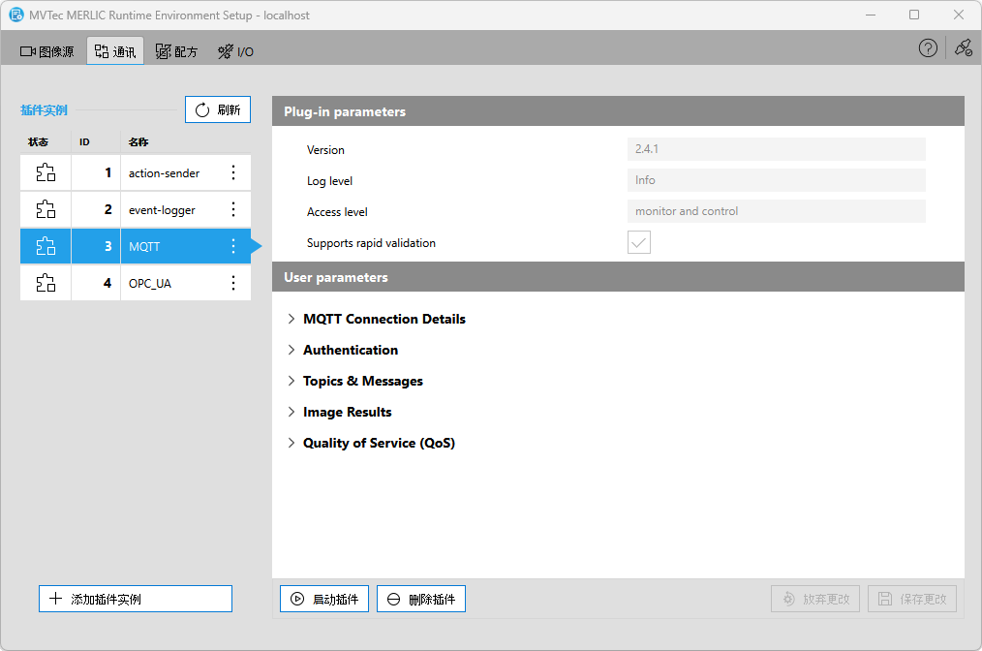Click the 刷新 refresh button

(x=218, y=110)
